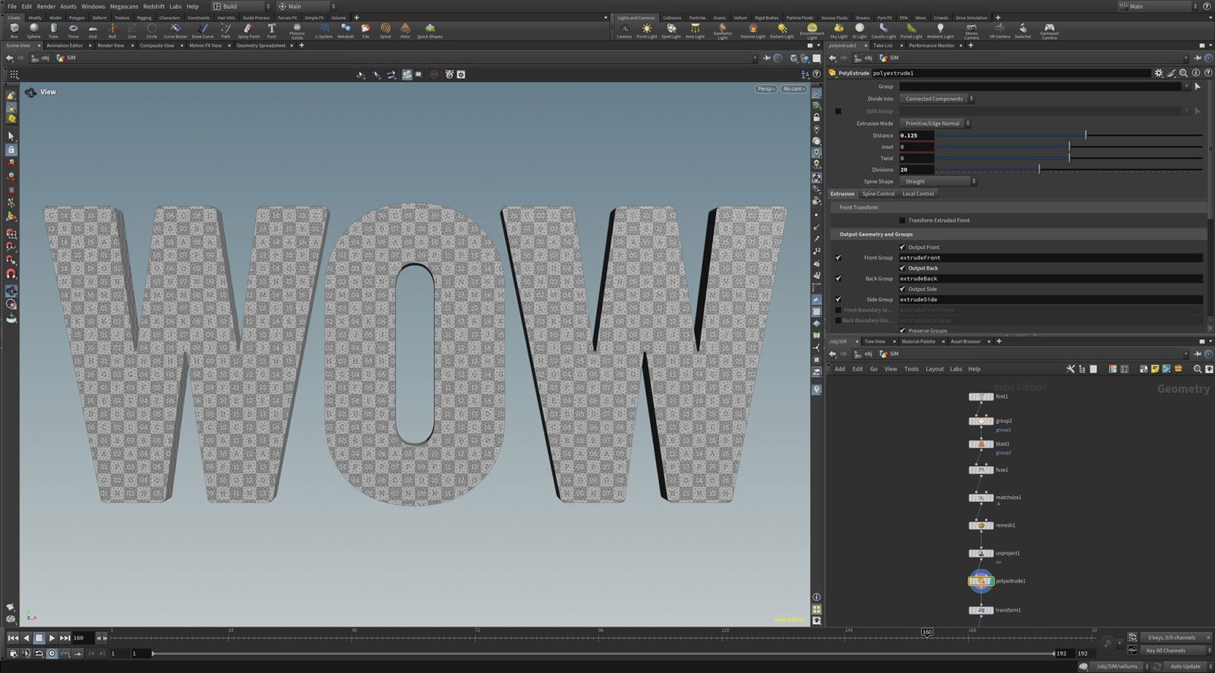Click the play forward button
The width and height of the screenshot is (1215, 673).
click(52, 638)
